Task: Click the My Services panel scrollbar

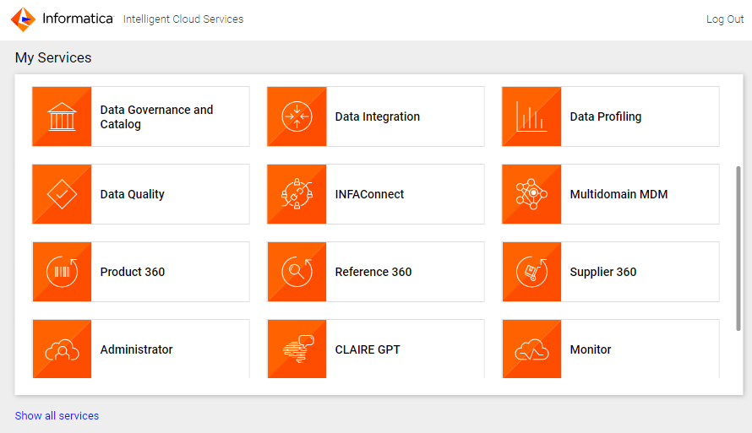Action: point(738,248)
